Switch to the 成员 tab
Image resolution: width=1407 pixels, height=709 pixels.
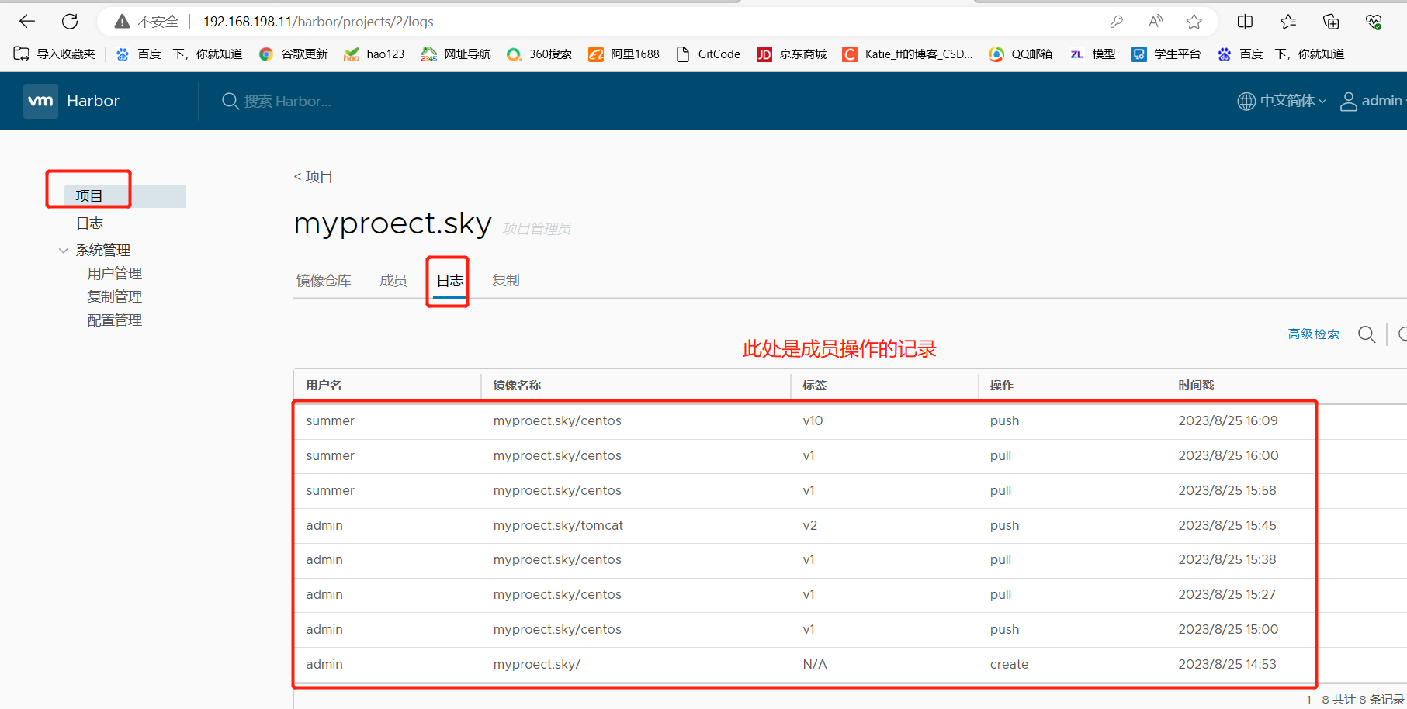[393, 281]
